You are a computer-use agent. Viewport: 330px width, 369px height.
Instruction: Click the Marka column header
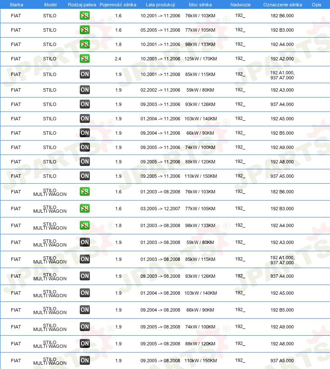(x=16, y=5)
